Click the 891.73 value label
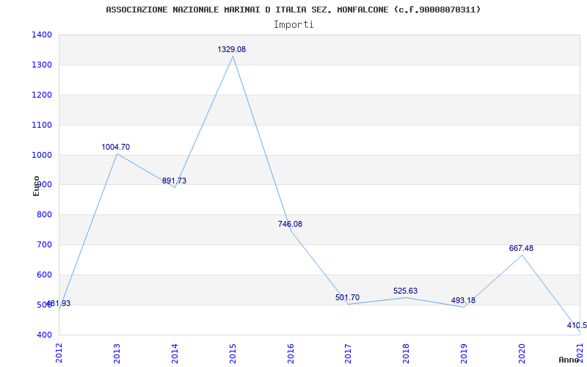 (x=174, y=181)
